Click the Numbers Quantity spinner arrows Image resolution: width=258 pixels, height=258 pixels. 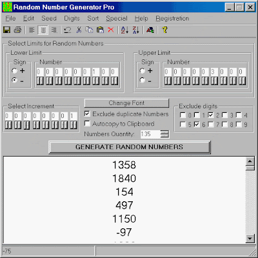click(x=164, y=134)
